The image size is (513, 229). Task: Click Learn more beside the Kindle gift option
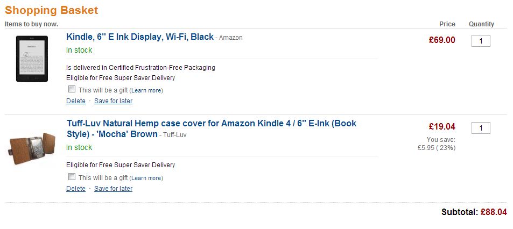[x=146, y=90]
